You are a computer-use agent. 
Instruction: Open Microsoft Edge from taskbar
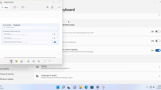(86, 87)
